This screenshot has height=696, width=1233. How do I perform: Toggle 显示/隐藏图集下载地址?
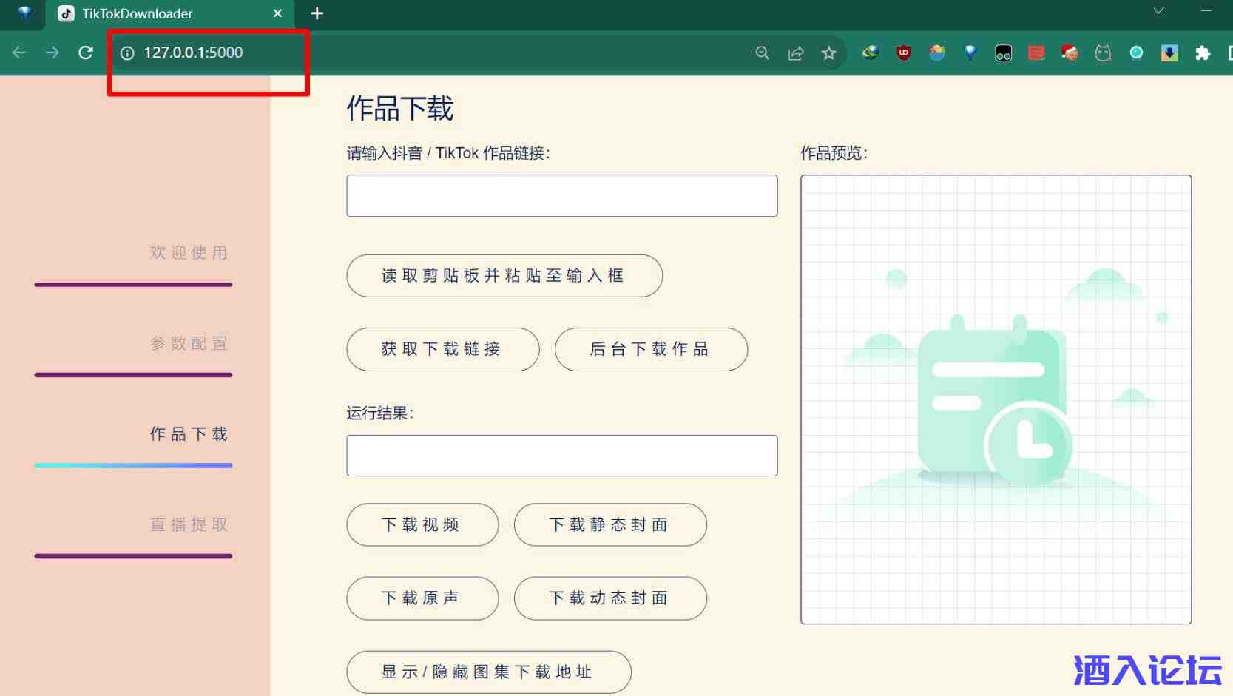488,672
